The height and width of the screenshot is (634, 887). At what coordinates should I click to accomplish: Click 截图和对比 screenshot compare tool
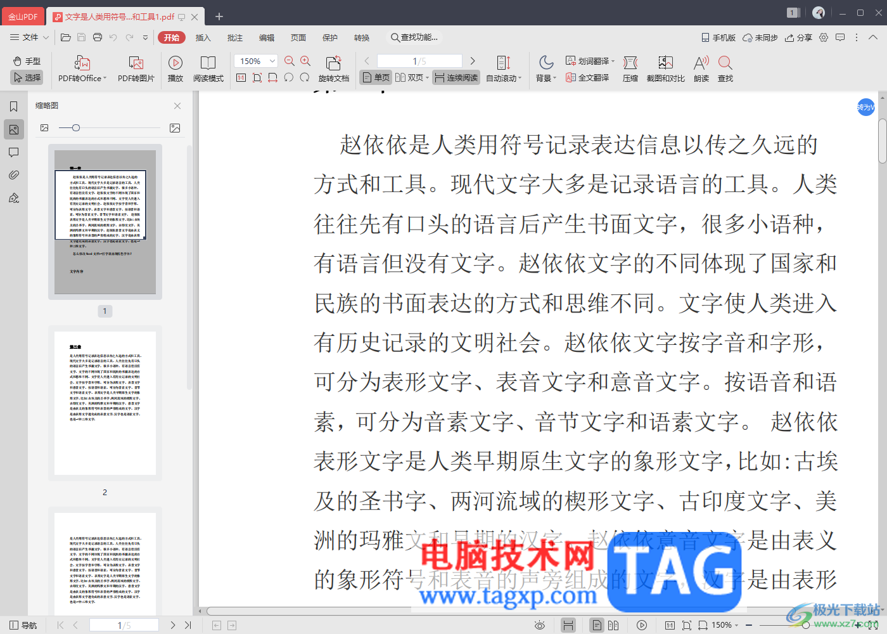click(666, 69)
